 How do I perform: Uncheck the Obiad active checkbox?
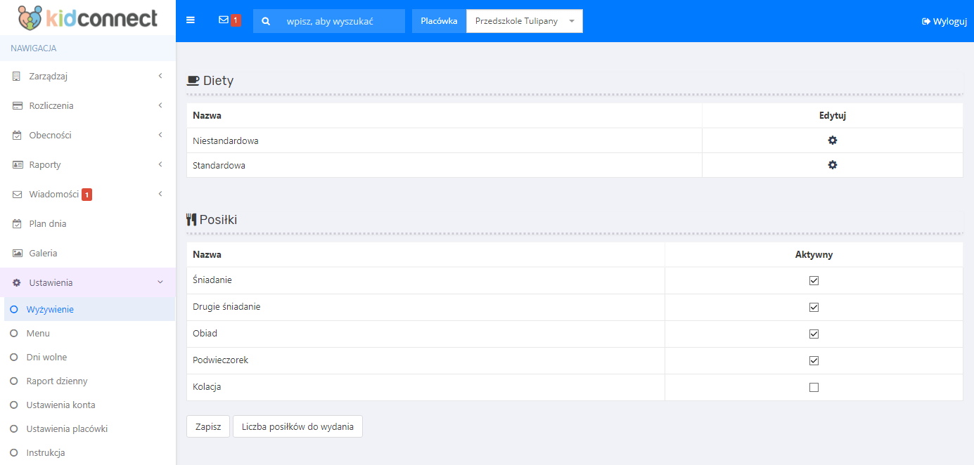click(814, 334)
